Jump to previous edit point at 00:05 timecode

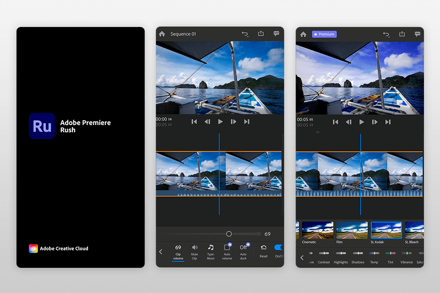(335, 122)
